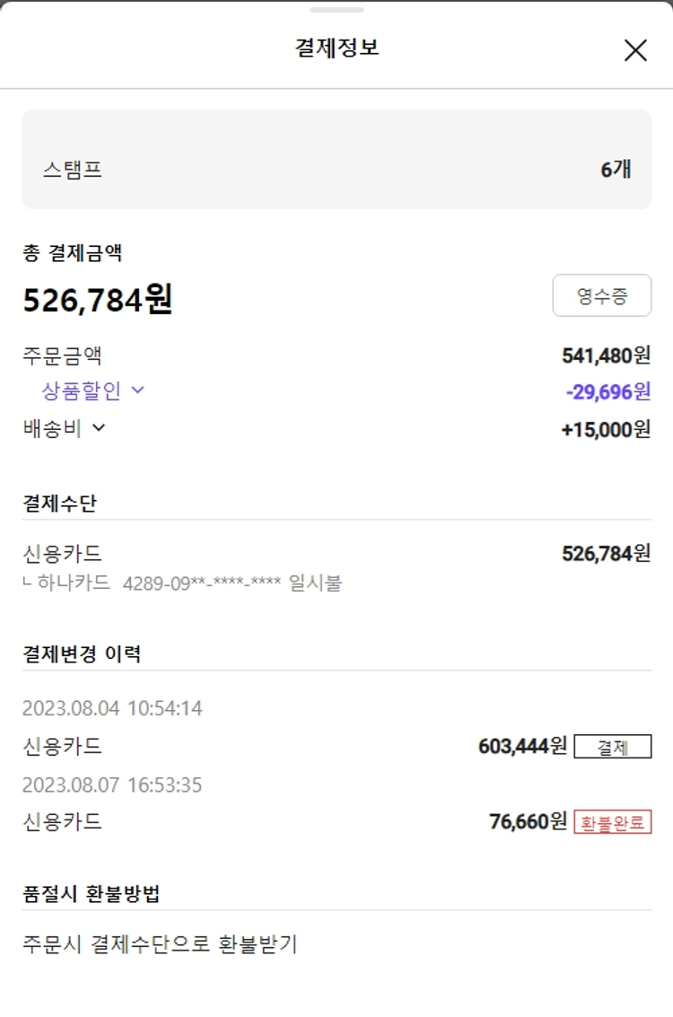Click the 2023.08.04 10:54:14 timestamp
Image resolution: width=673 pixels, height=1017 pixels.
pos(112,708)
